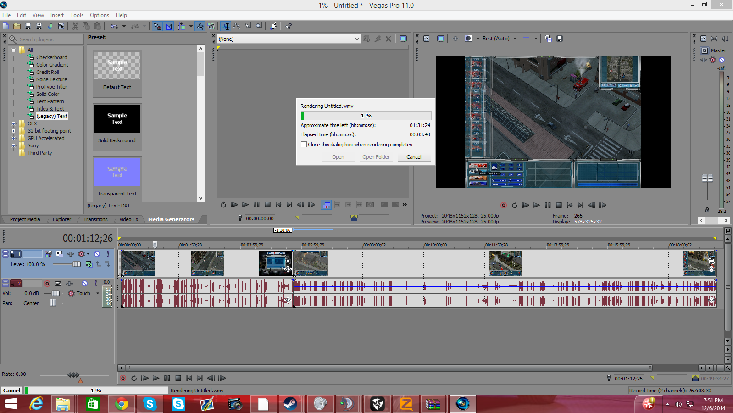The height and width of the screenshot is (413, 733).
Task: Select the Zoom Edit tool in toolbar
Action: (x=259, y=26)
